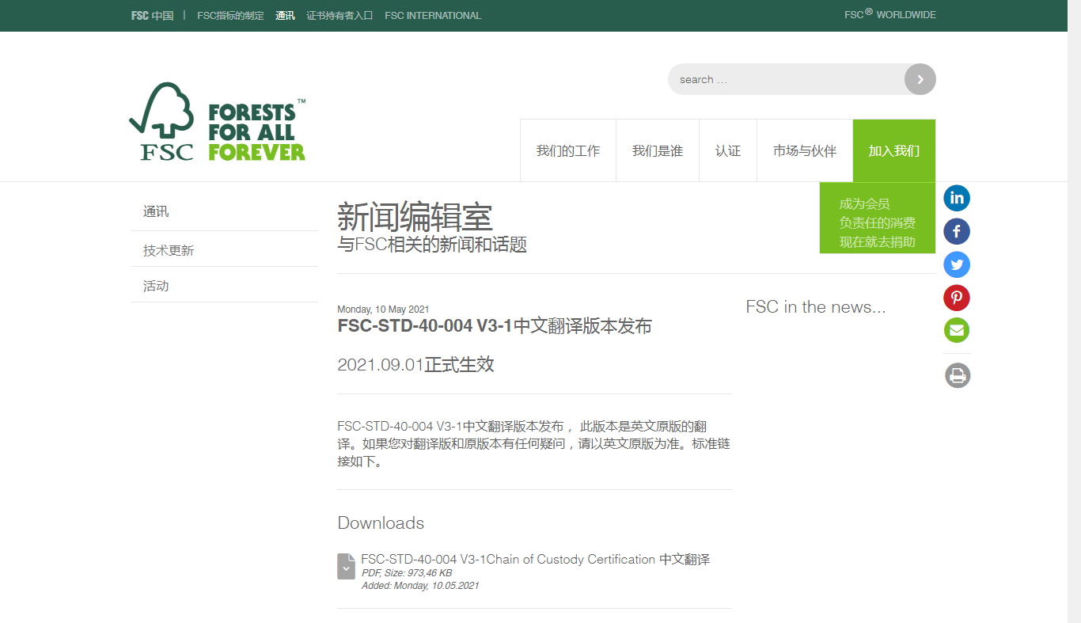Go to 通讯 in the top bar
1081x623 pixels.
coord(285,15)
